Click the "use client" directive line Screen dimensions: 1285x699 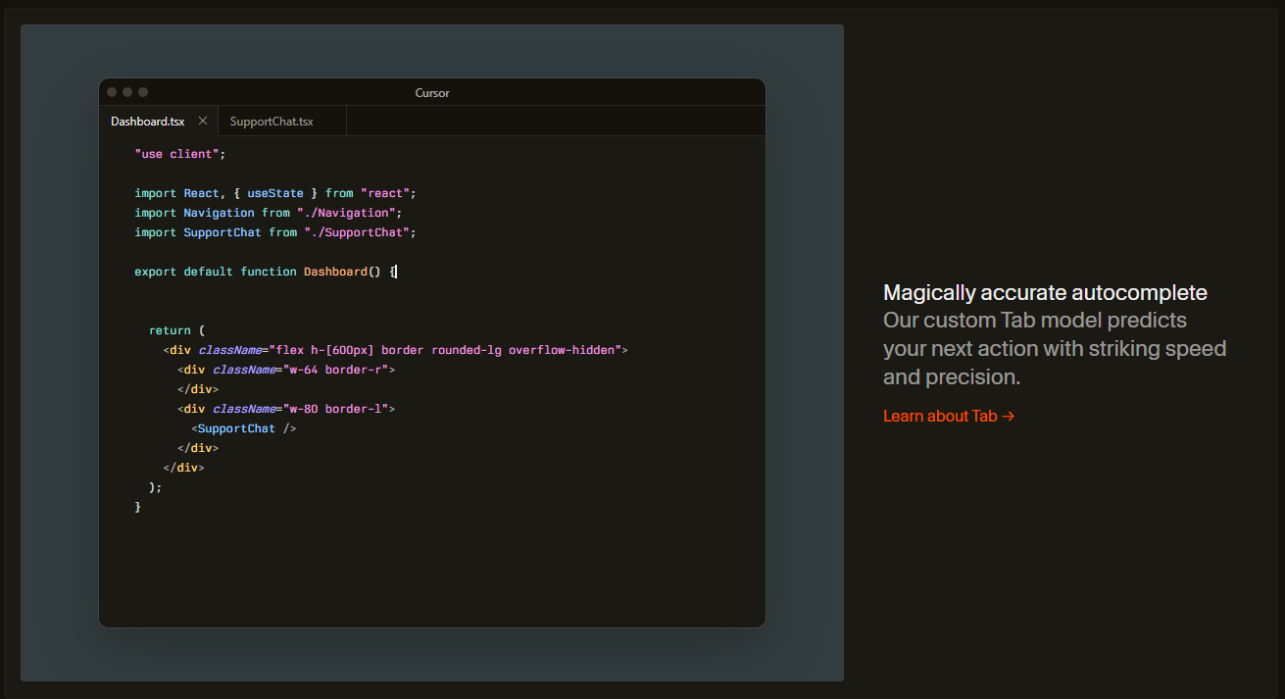click(x=180, y=154)
